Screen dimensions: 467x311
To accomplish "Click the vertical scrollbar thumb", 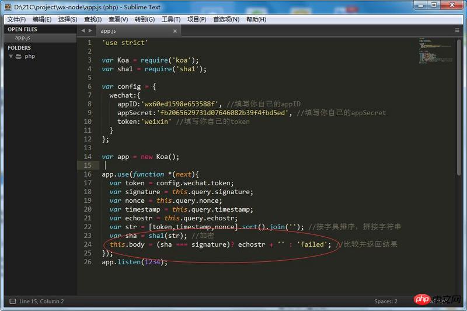I will (x=459, y=107).
